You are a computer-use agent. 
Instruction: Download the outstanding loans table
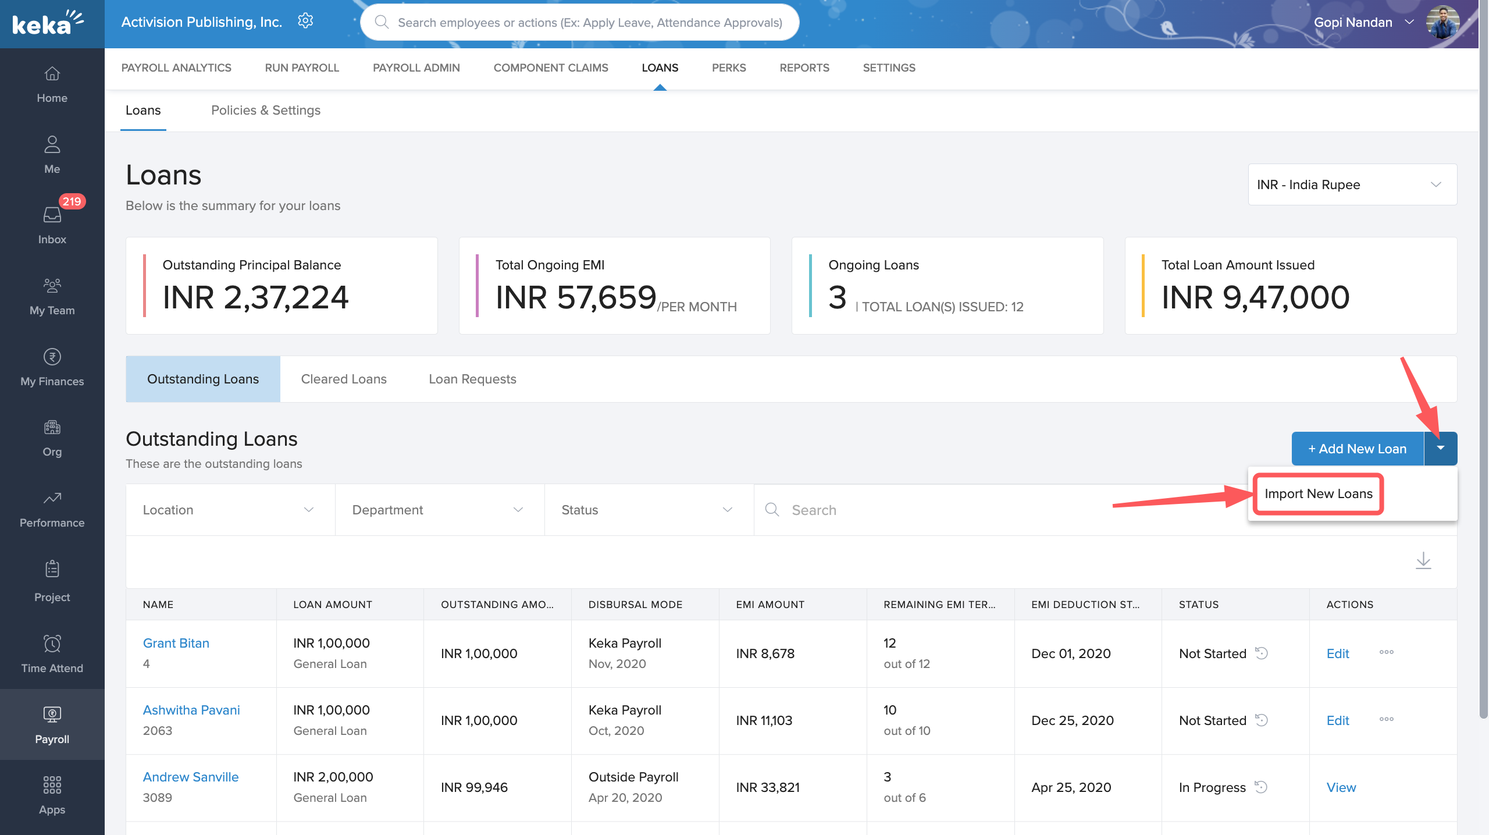[1423, 560]
